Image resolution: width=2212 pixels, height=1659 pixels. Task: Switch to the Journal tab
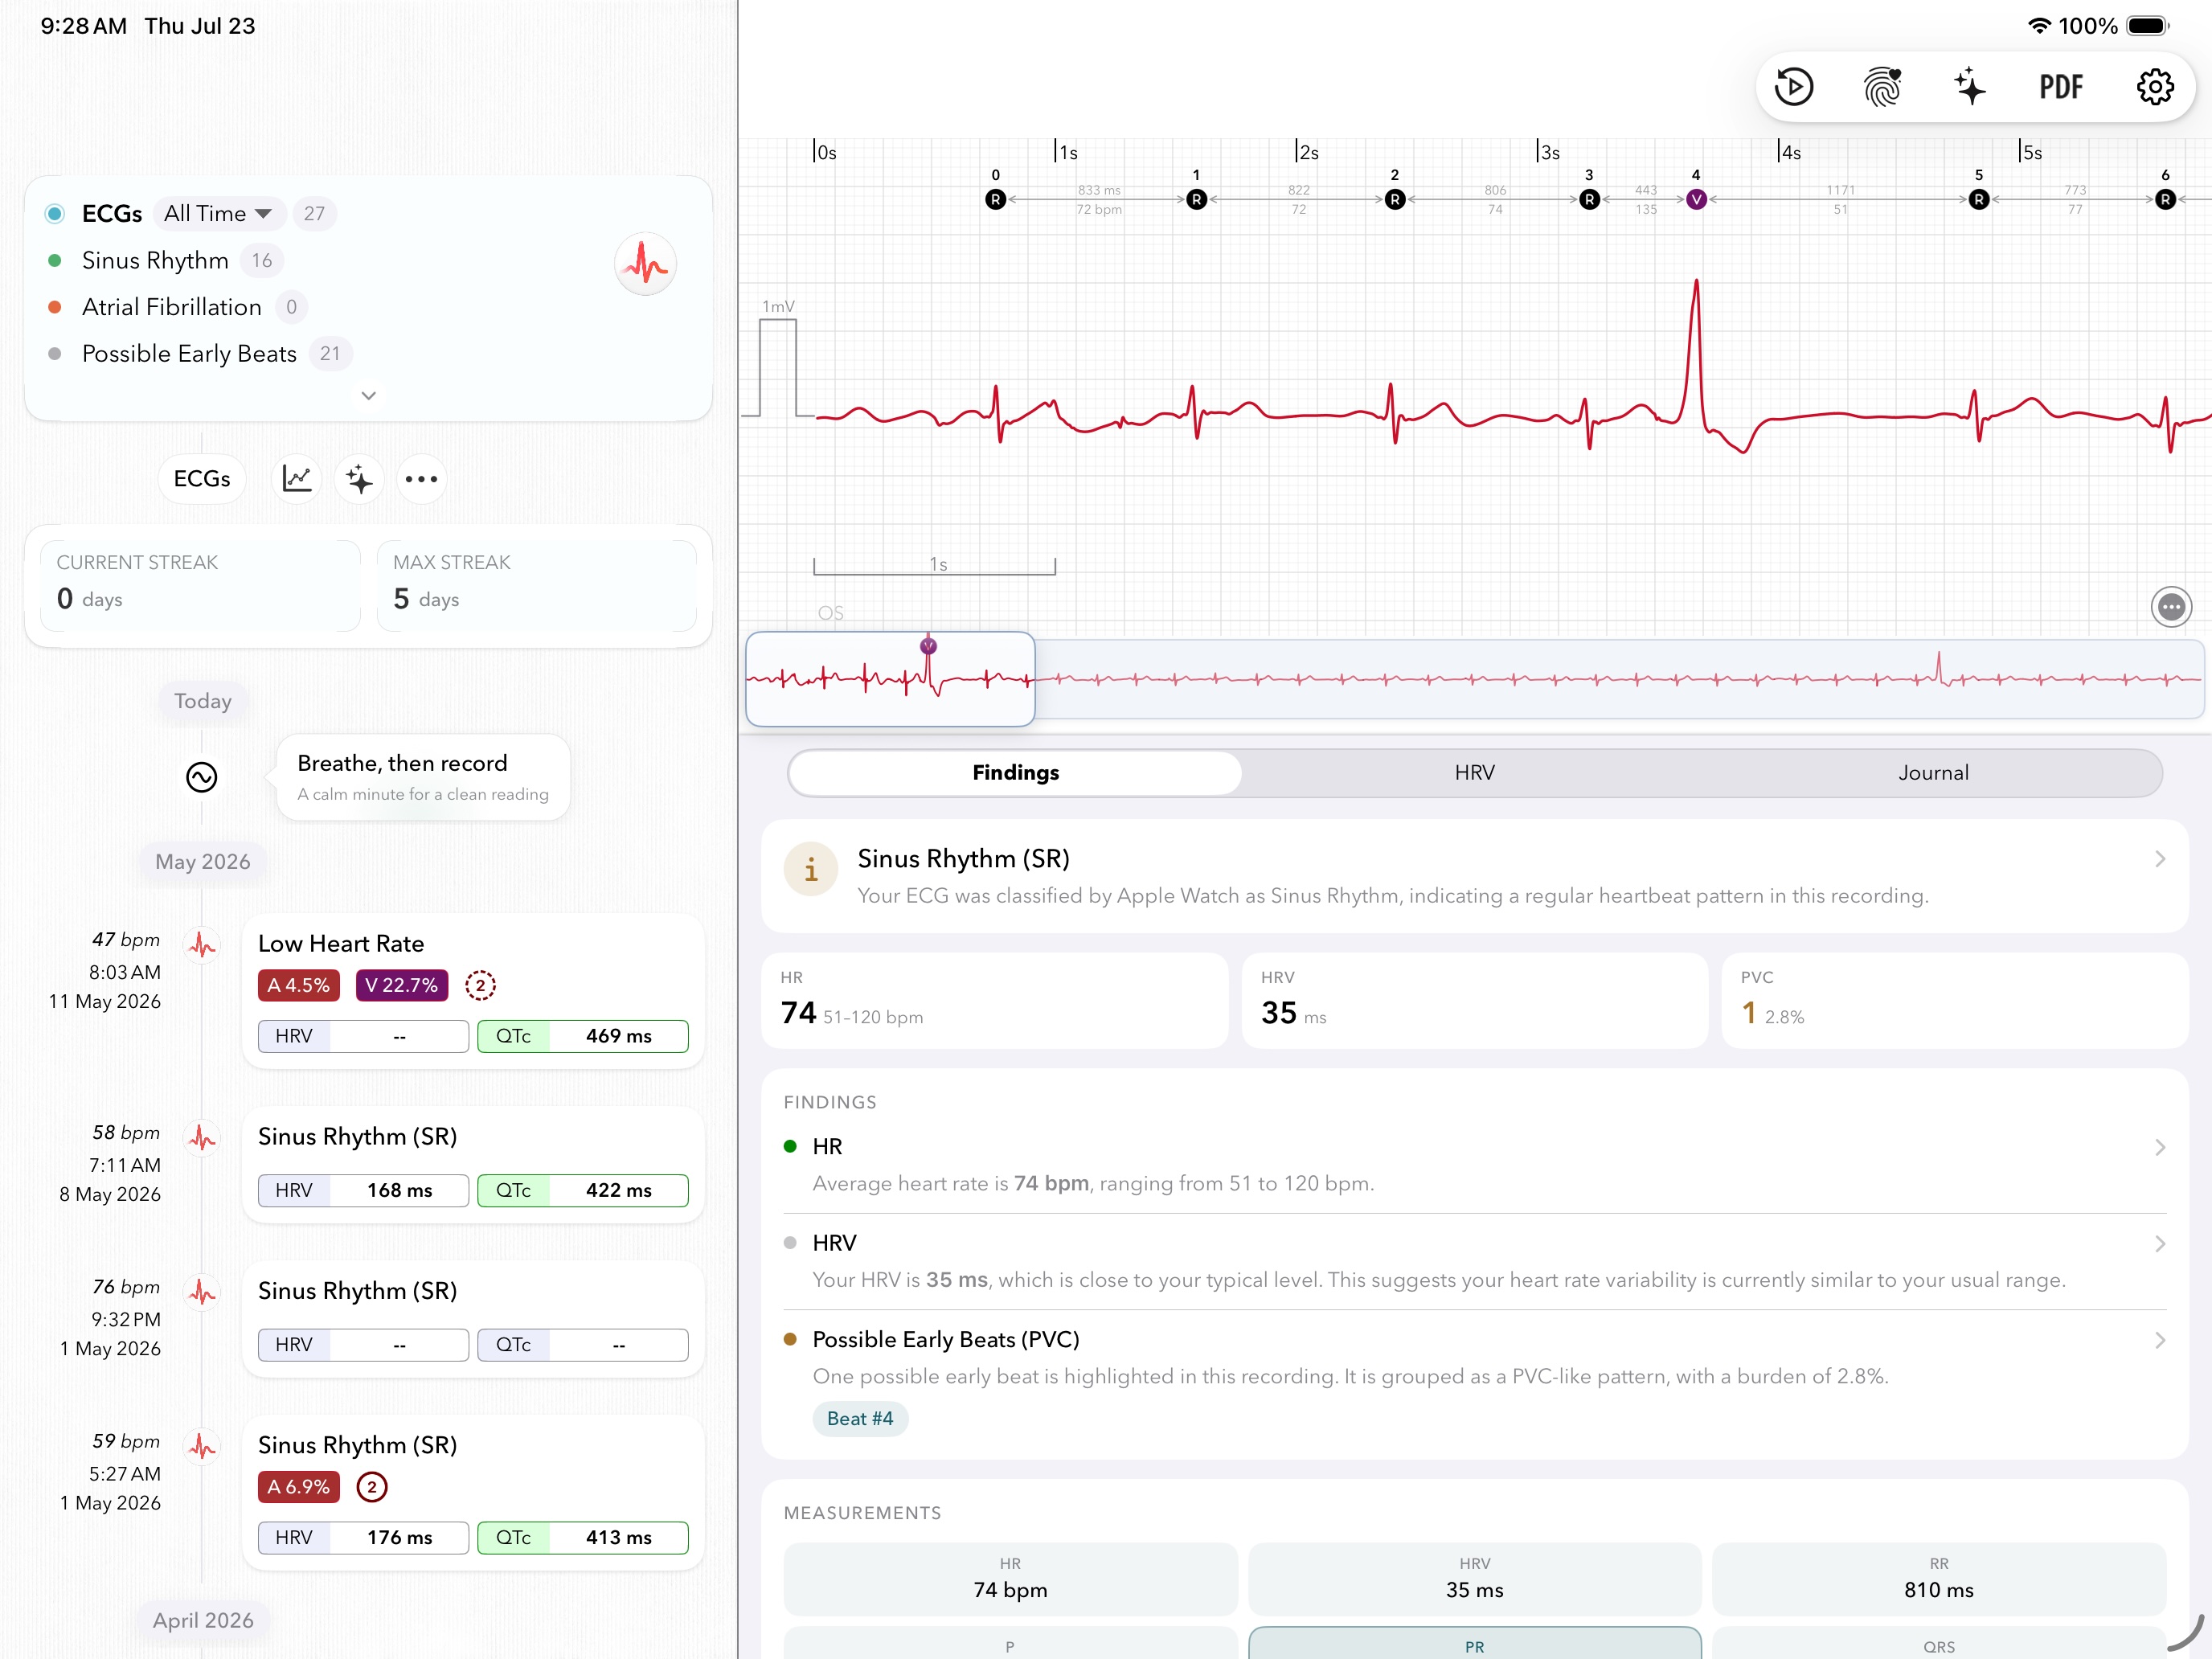click(x=1933, y=773)
